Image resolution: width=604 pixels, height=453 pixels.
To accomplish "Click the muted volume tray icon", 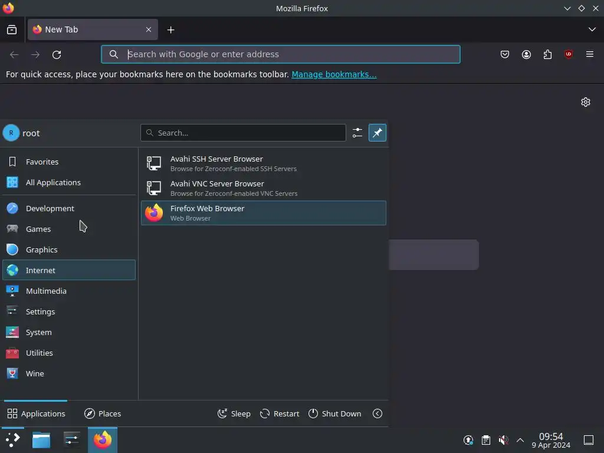I will click(503, 440).
